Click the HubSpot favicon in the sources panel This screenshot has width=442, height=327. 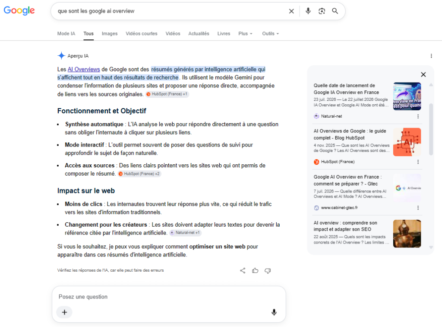(x=316, y=162)
